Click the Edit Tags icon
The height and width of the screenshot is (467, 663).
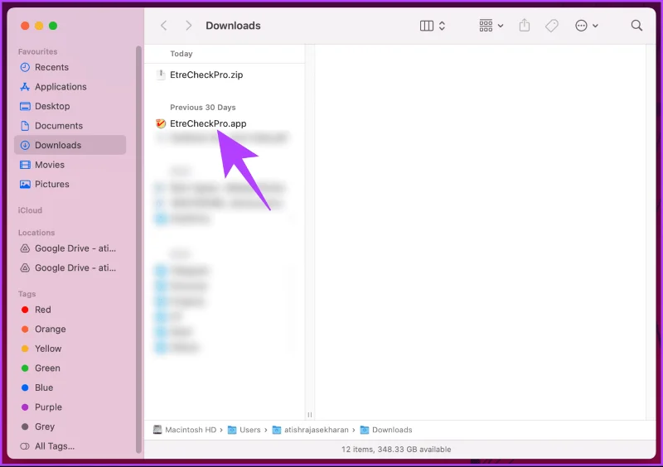[x=551, y=26]
